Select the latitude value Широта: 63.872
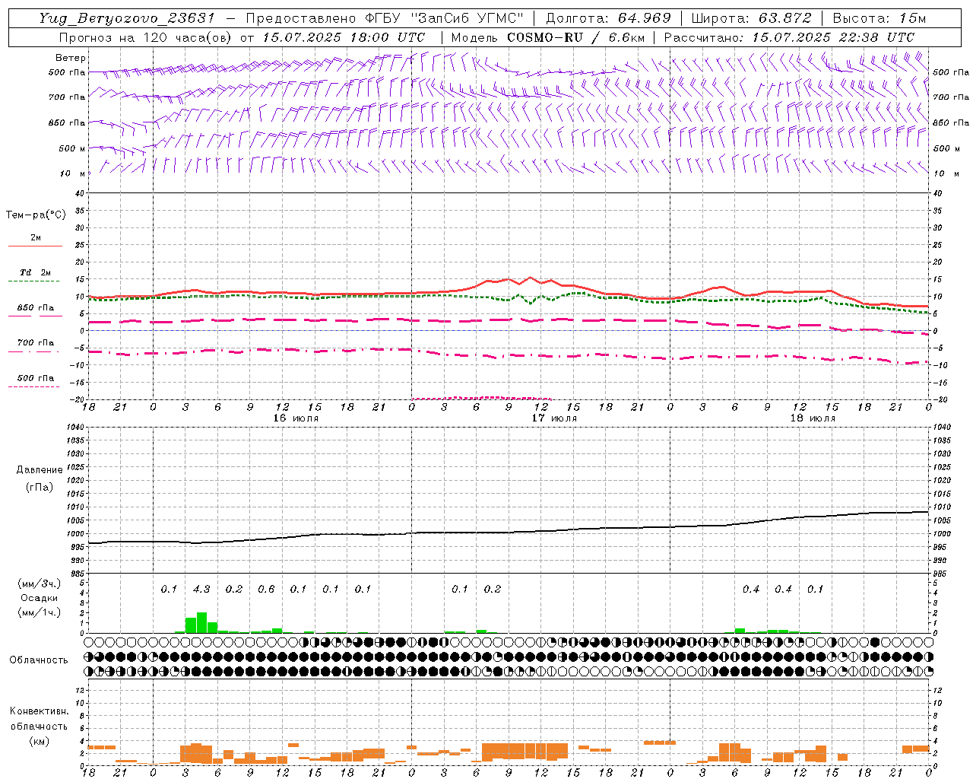Screen dimensions: 973x779 [x=751, y=18]
